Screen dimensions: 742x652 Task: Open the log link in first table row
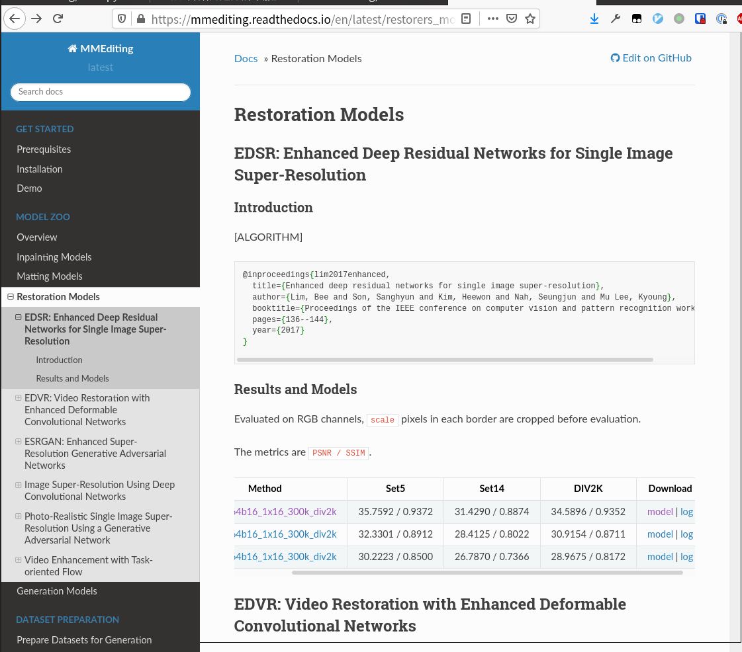pos(686,511)
